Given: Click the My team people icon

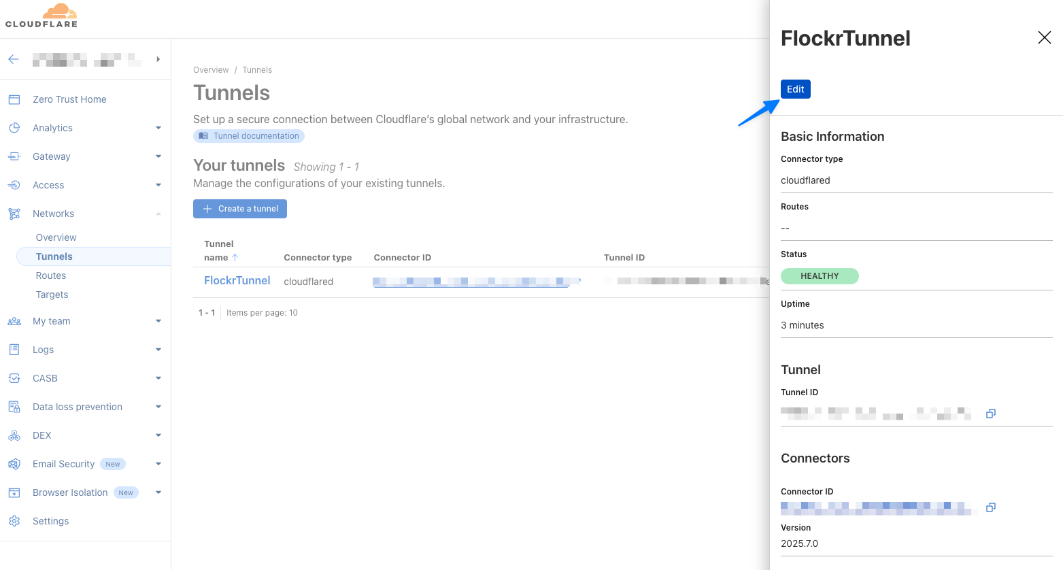Looking at the screenshot, I should (x=14, y=321).
